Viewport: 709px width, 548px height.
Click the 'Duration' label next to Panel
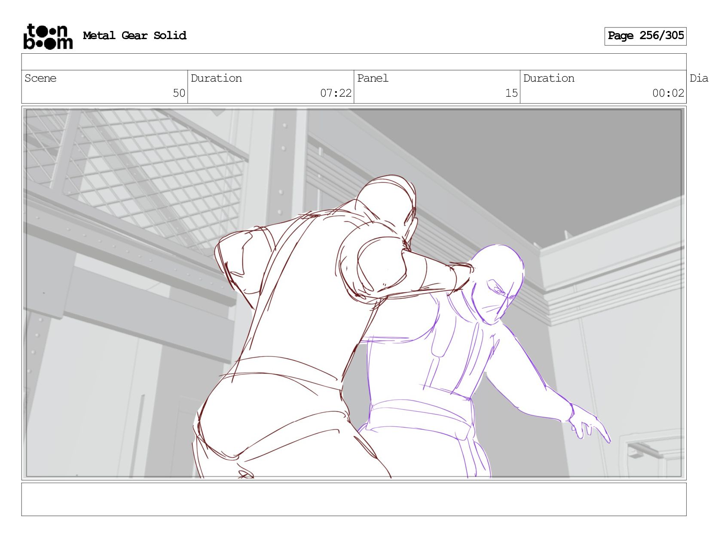[x=549, y=78]
